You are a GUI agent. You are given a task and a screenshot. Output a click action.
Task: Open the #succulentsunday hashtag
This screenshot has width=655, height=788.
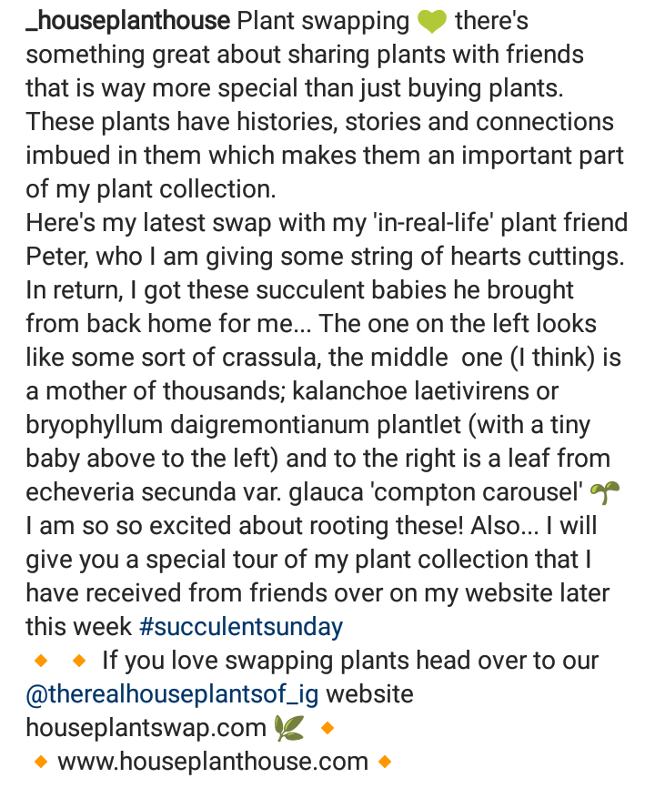click(x=241, y=627)
